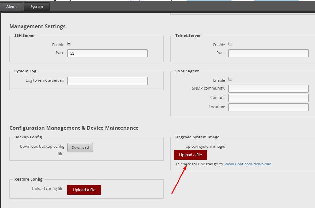This screenshot has height=208, width=315.
Task: Enable the Telnet Server checkbox
Action: point(230,44)
